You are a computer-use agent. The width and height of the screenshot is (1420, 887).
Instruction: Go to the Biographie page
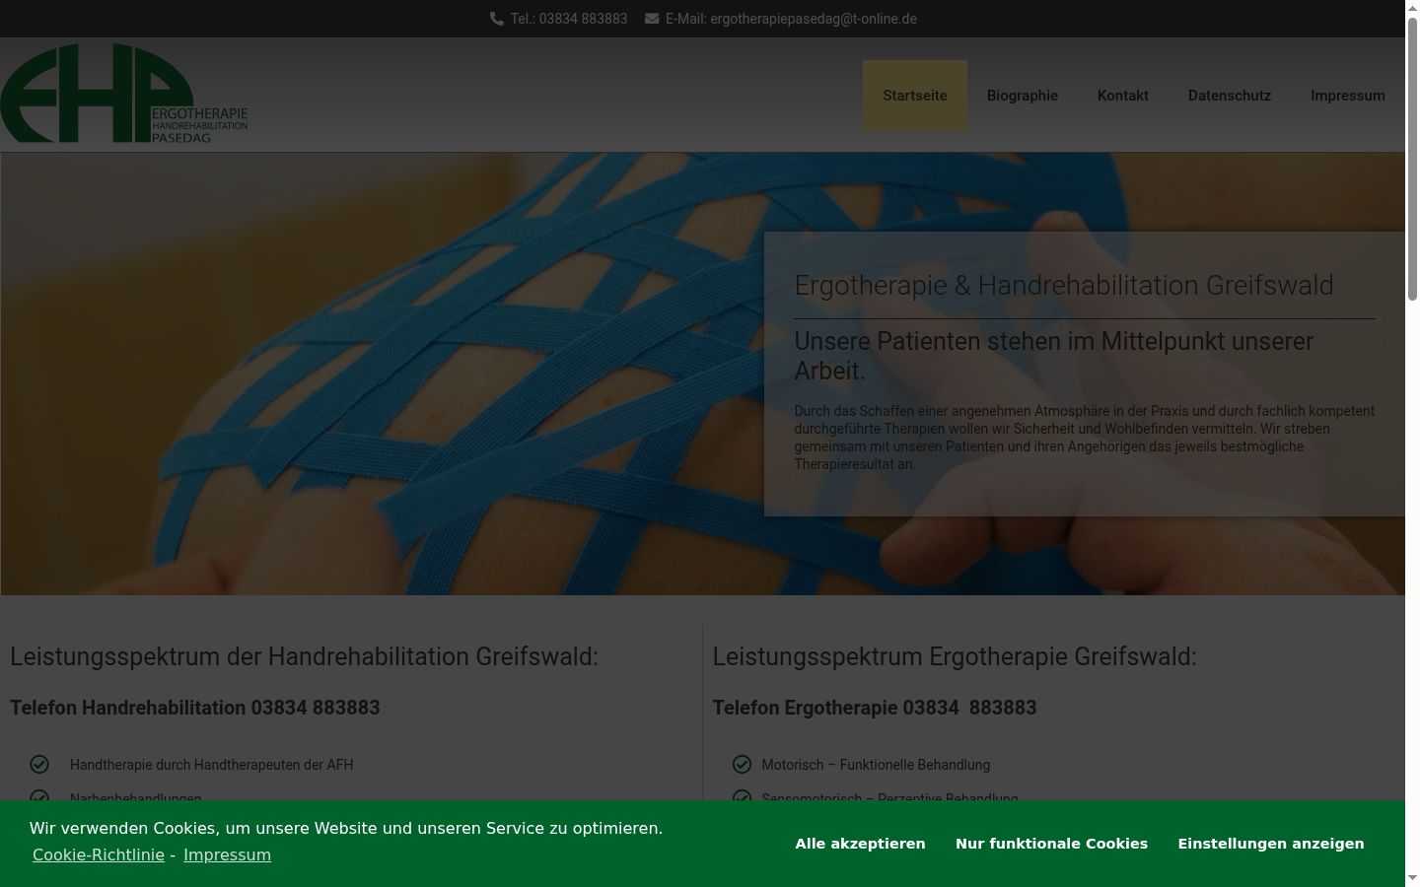[1023, 96]
